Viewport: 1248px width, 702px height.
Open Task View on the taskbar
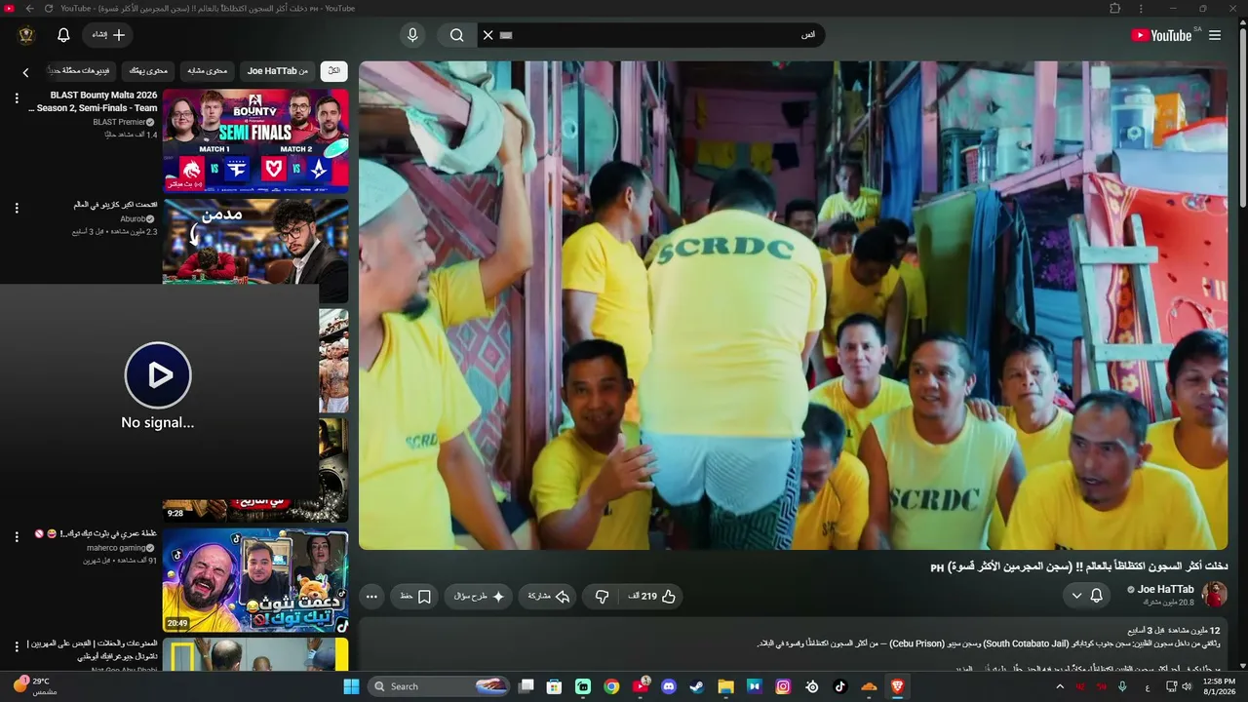tap(526, 686)
